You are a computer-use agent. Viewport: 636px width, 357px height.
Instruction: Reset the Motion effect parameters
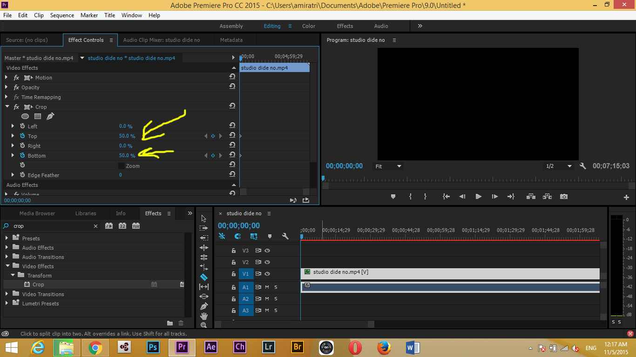pos(232,77)
